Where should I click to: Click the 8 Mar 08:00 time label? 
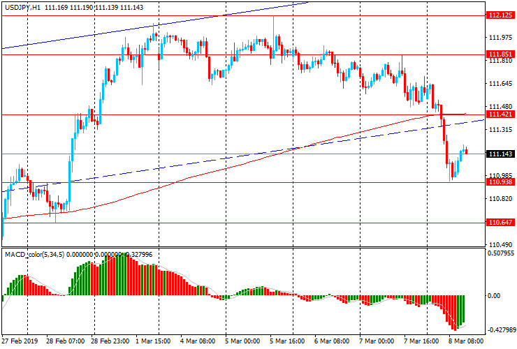(x=465, y=341)
